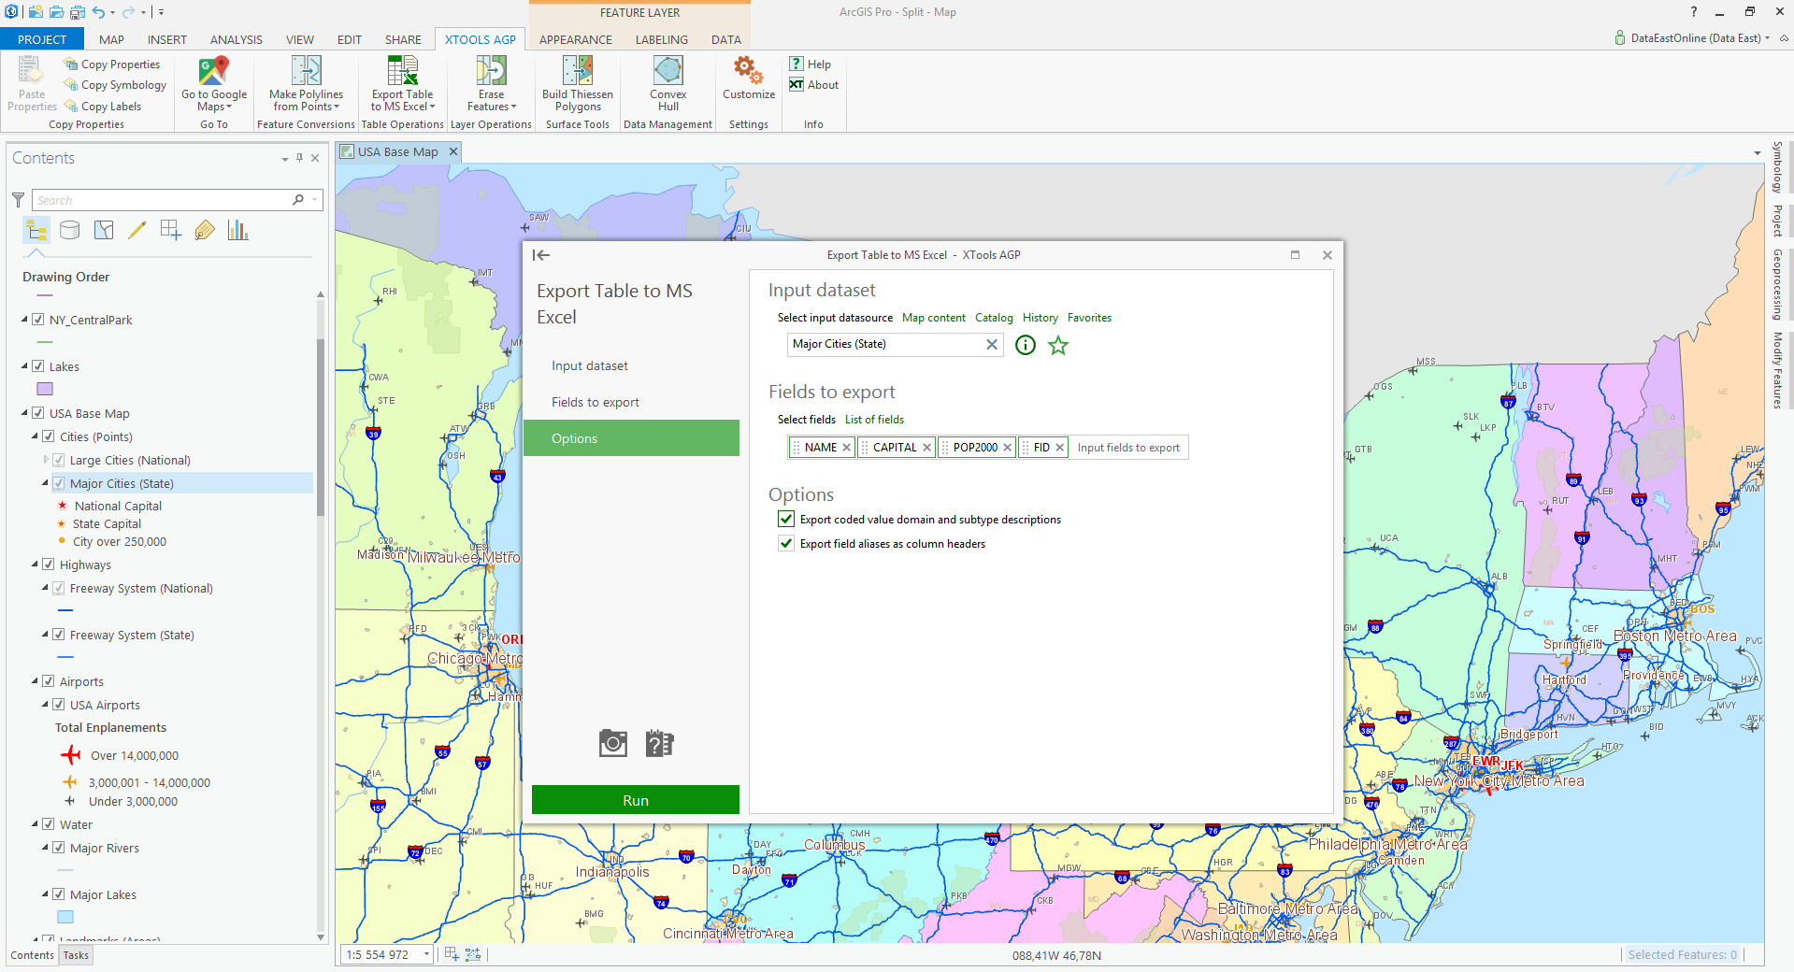Click History datasource link
This screenshot has height=972, width=1794.
coord(1040,318)
